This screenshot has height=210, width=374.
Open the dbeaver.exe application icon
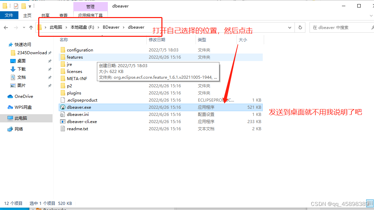(63, 107)
